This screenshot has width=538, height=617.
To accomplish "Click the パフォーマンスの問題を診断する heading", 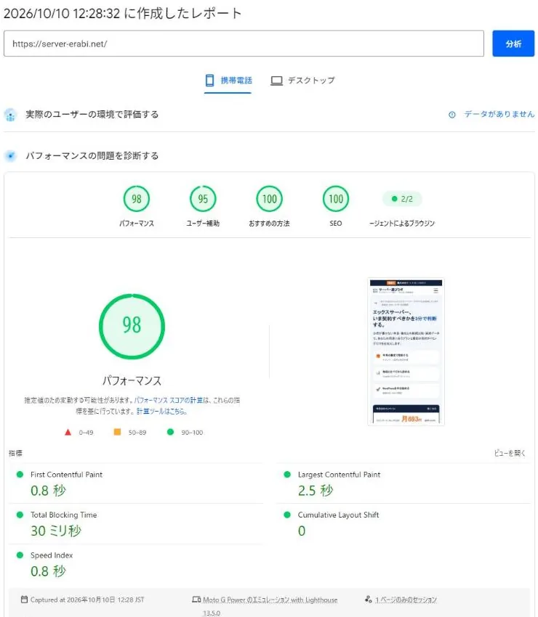I will click(92, 156).
